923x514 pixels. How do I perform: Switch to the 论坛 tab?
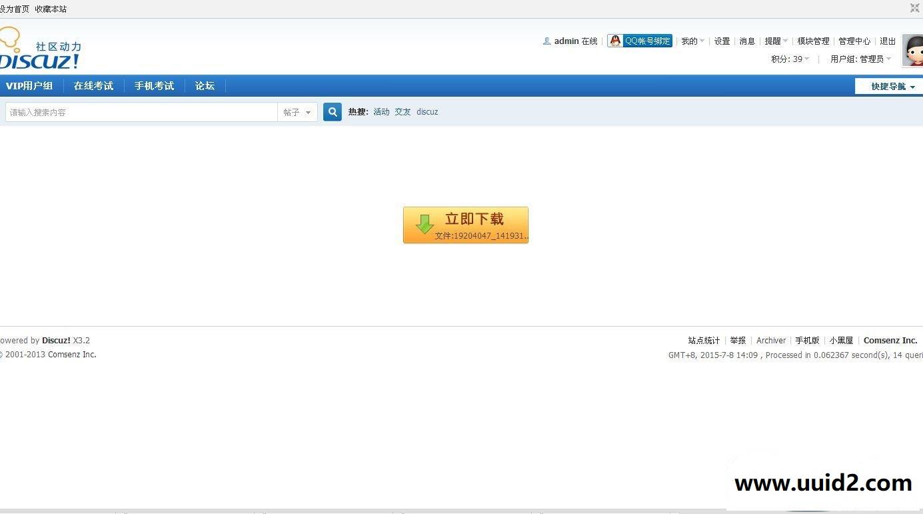(205, 85)
